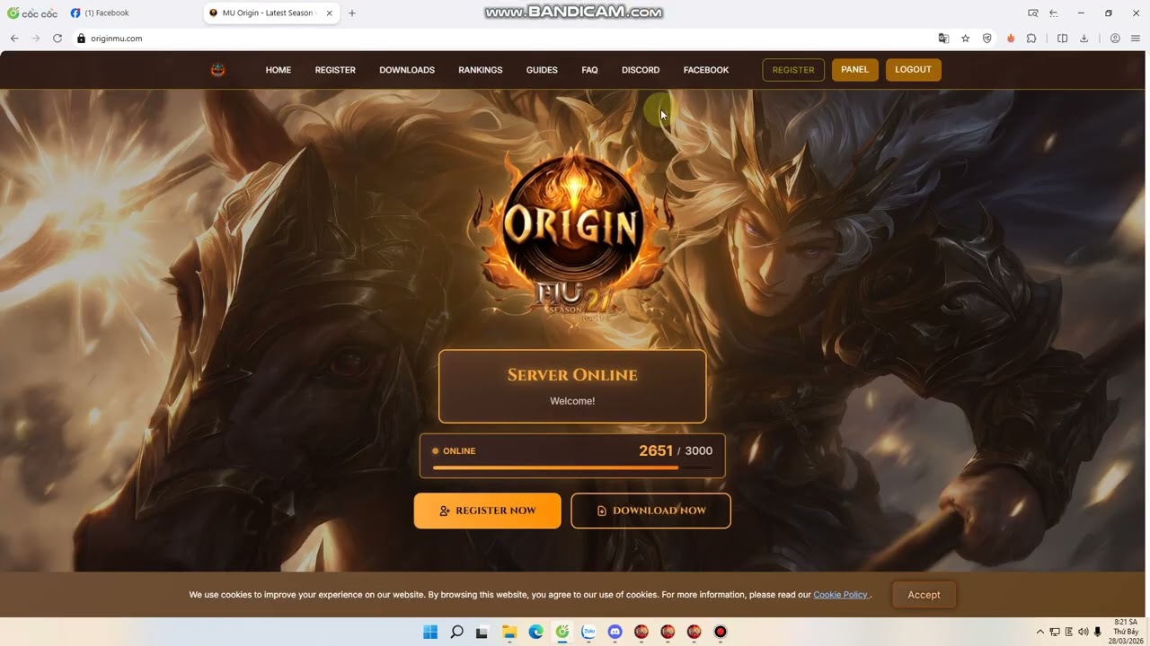Open Windows taskbar search
This screenshot has width=1150, height=646.
click(x=456, y=632)
